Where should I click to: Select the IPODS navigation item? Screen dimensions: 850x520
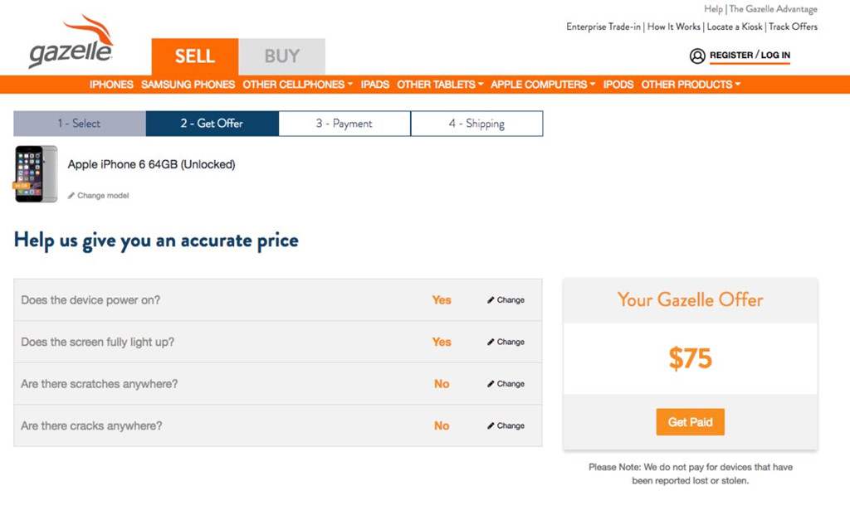618,85
